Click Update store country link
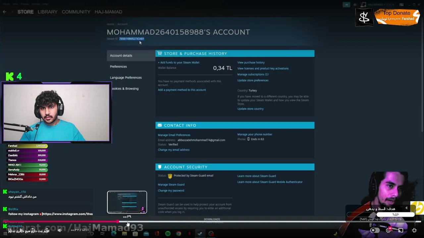This screenshot has height=238, width=424. [x=250, y=109]
